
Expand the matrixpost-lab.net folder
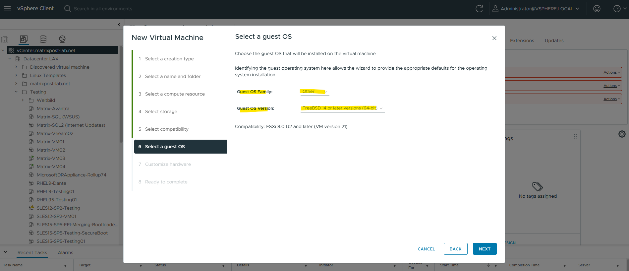click(x=16, y=84)
